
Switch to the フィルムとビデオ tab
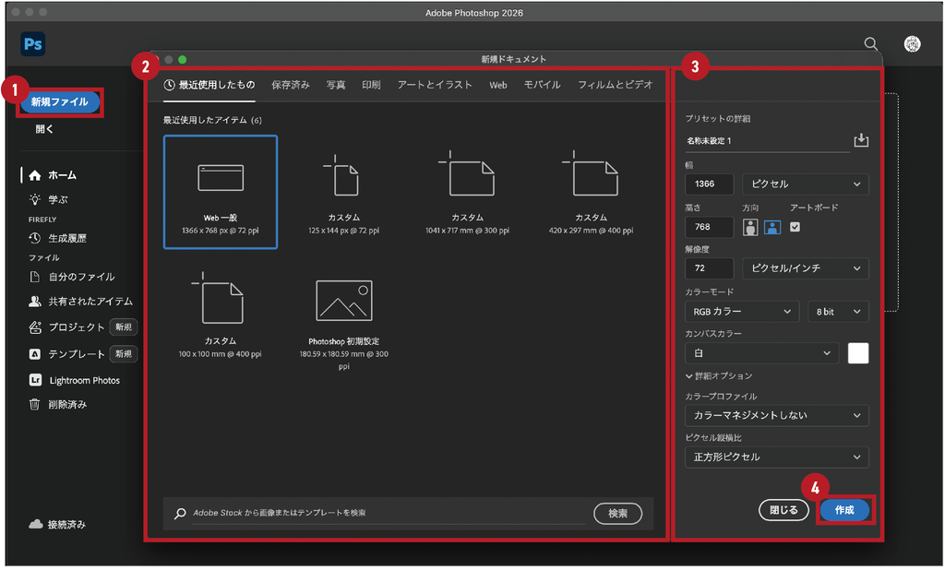coord(616,85)
